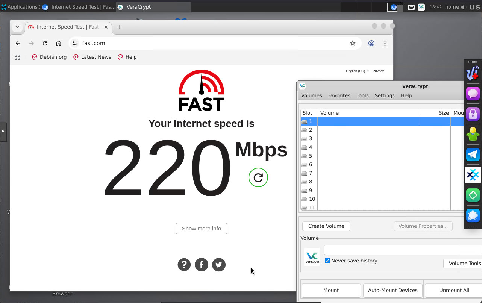Open the English (US) language dropdown
The image size is (482, 303).
tap(357, 71)
